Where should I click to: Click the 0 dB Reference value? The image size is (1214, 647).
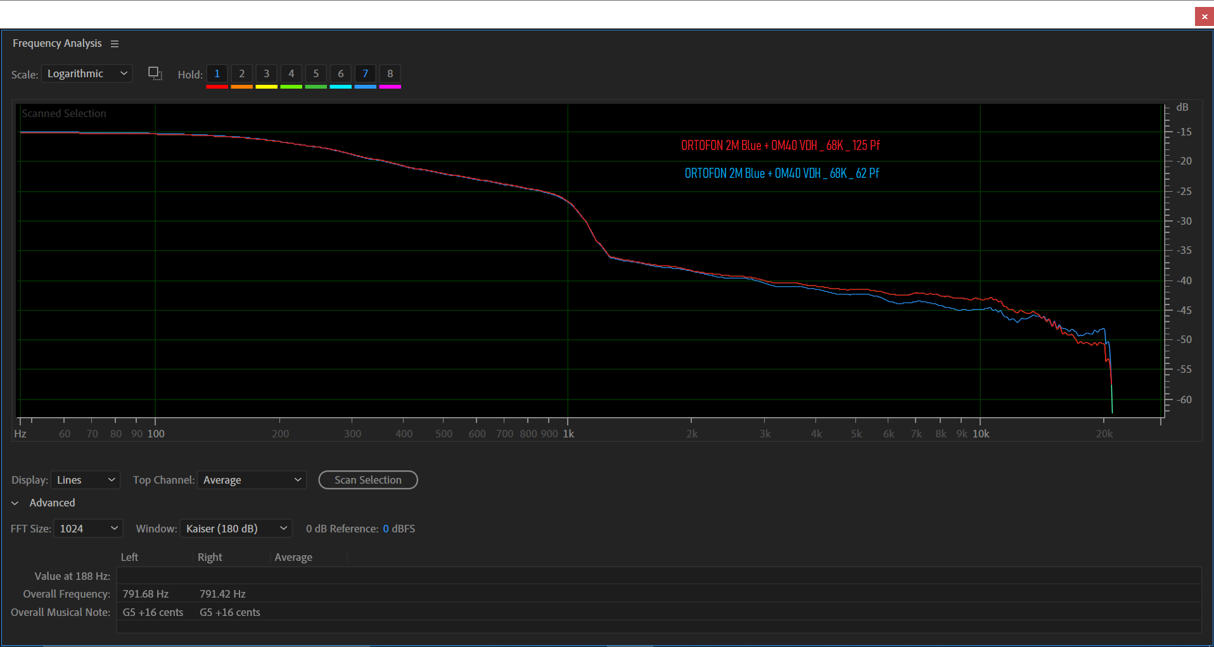coord(386,529)
